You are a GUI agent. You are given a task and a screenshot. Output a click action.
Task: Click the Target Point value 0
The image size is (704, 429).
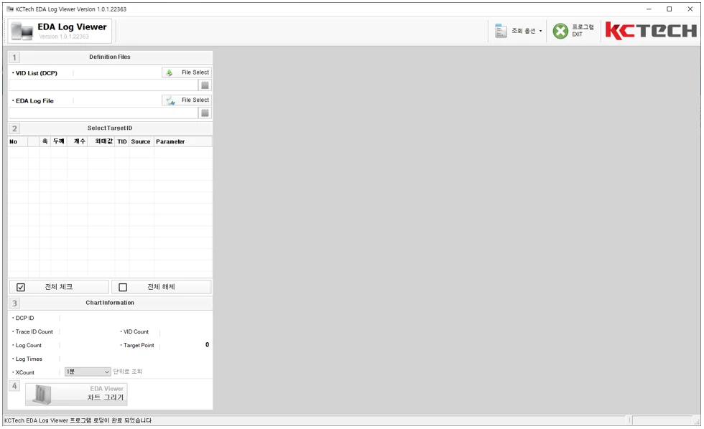pyautogui.click(x=207, y=345)
